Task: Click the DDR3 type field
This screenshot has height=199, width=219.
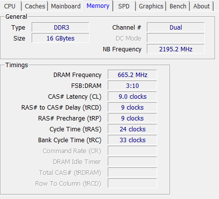Action: pos(60,27)
